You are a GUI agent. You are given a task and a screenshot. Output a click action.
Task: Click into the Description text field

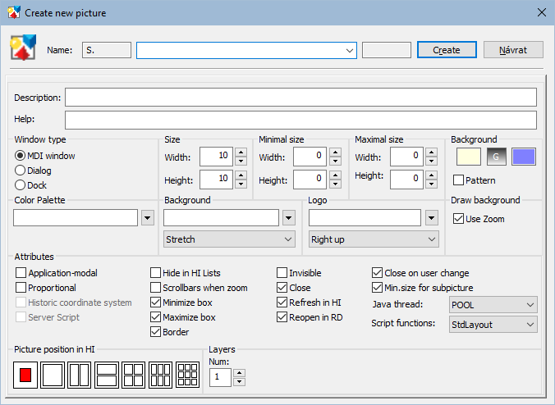click(300, 98)
